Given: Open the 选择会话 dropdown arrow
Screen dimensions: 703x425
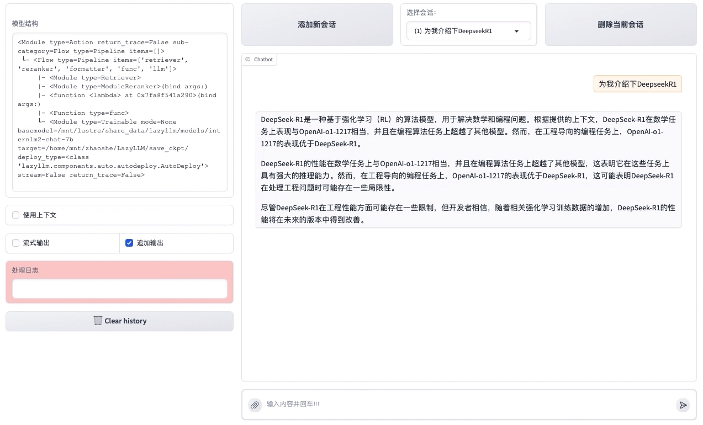Looking at the screenshot, I should (x=517, y=31).
